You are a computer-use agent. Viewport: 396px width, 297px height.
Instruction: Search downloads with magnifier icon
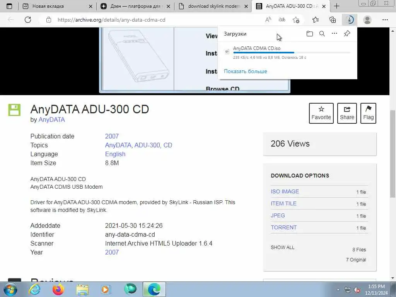322,34
